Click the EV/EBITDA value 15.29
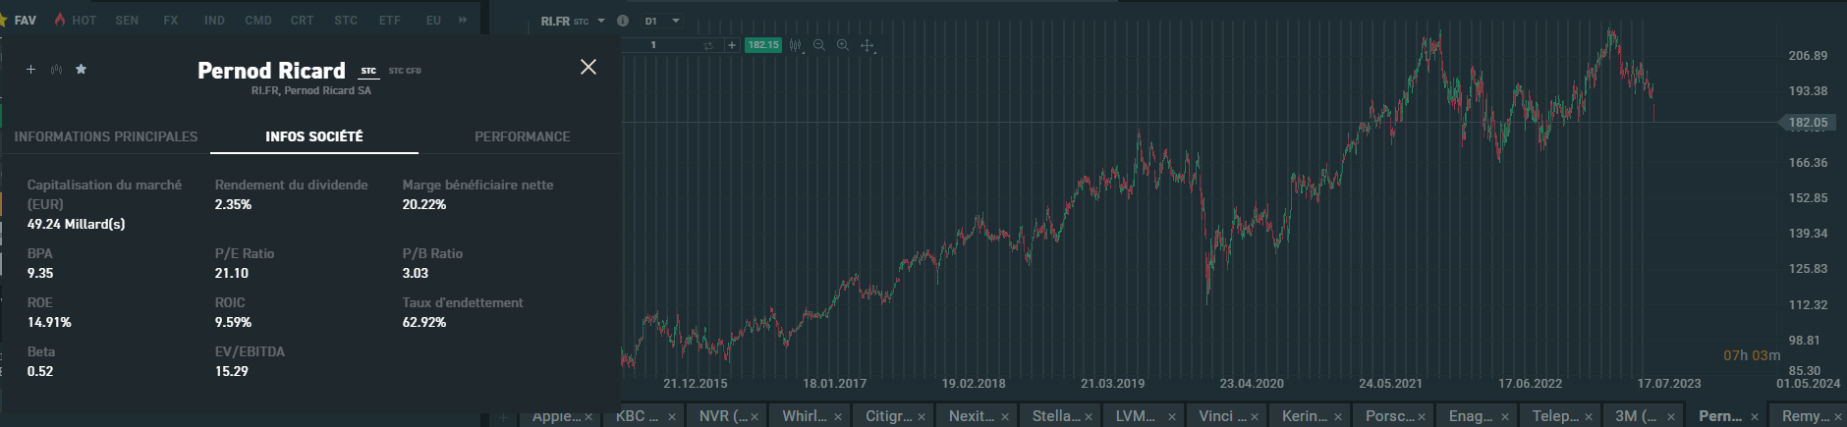This screenshot has height=427, width=1847. coord(232,371)
